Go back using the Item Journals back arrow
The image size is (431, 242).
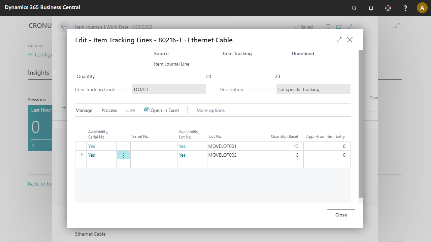(64, 26)
